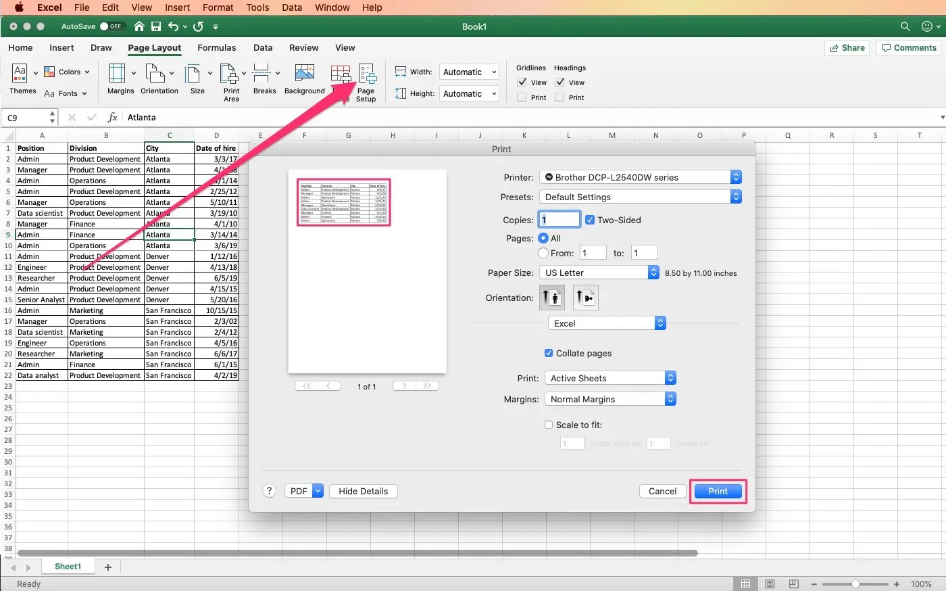Click the Share button
The width and height of the screenshot is (946, 591).
(x=846, y=48)
